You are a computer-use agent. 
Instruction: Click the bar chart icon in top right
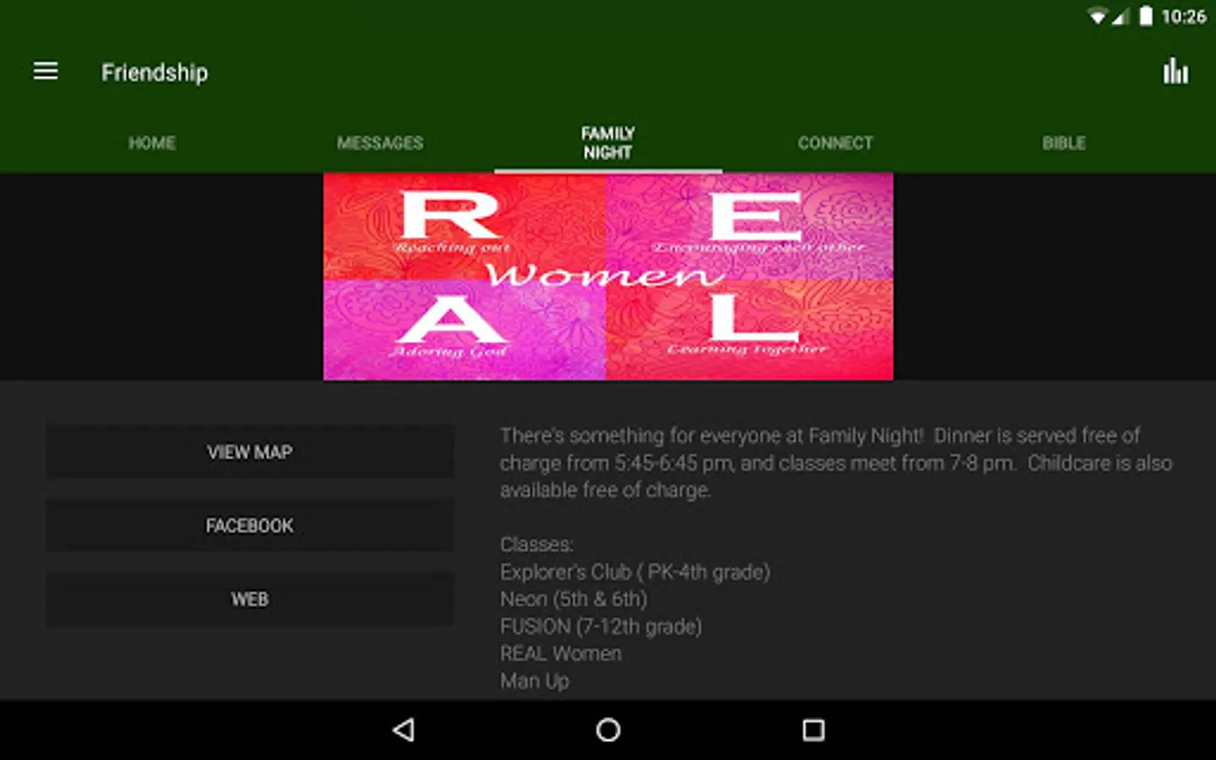point(1176,72)
